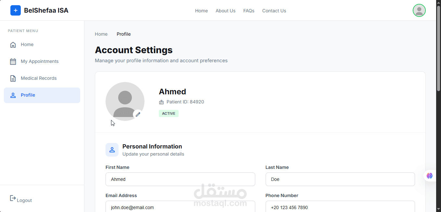Click the Home house icon in sidebar
The width and height of the screenshot is (441, 212).
13,45
